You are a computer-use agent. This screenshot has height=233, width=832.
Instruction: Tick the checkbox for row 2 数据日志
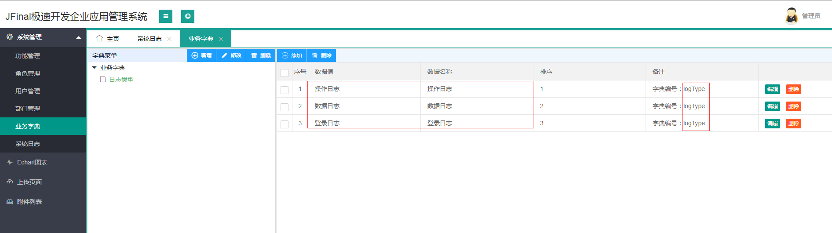pyautogui.click(x=285, y=107)
